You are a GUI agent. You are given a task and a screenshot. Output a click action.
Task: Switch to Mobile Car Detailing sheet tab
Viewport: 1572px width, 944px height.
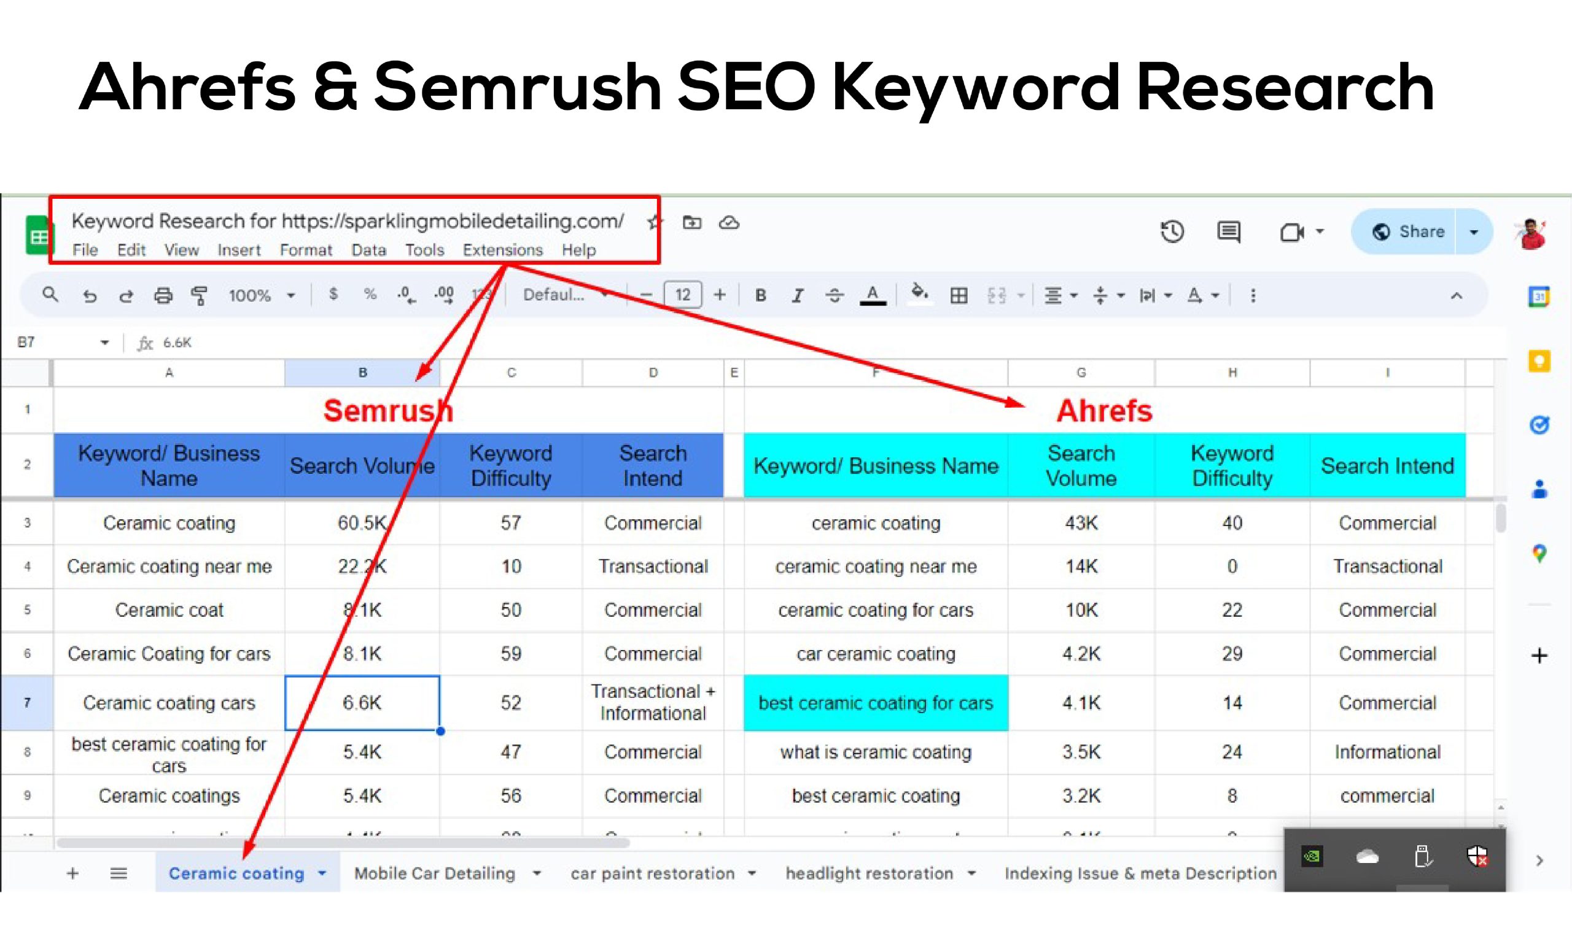coord(435,873)
